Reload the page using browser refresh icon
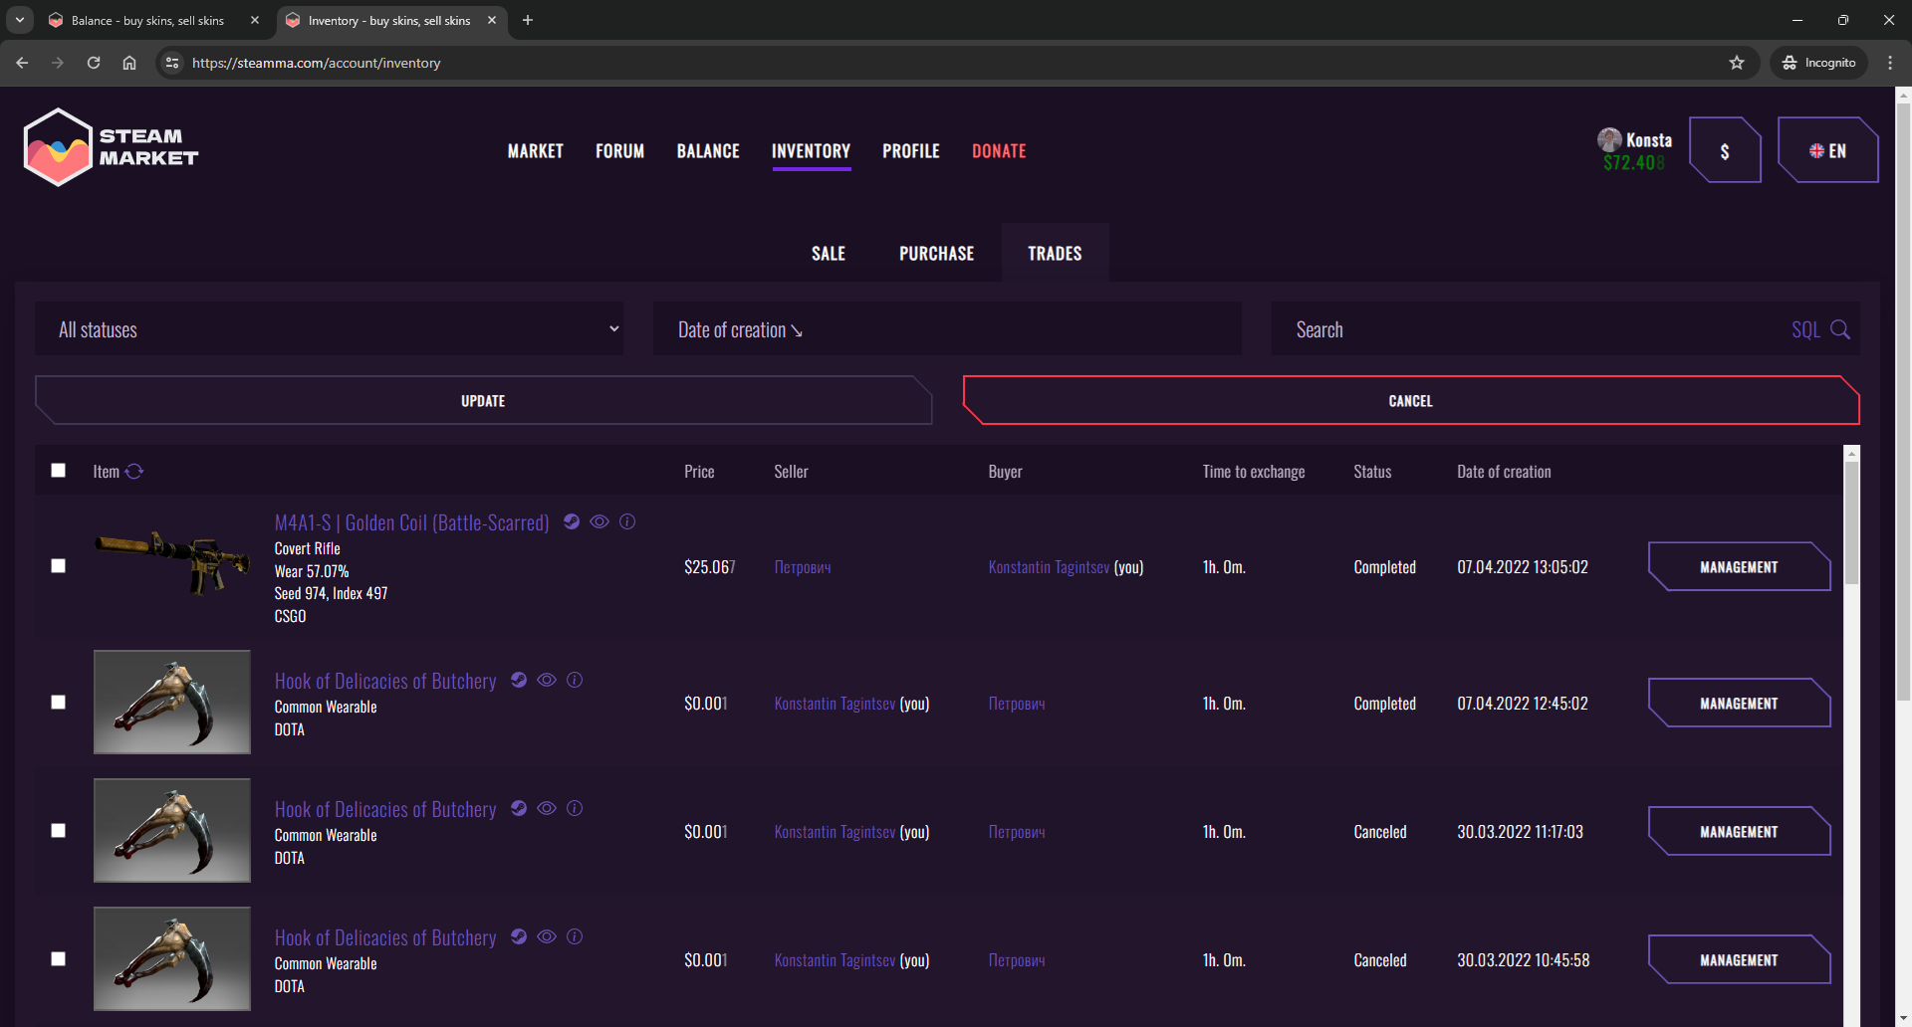Screen dimensions: 1912x1027 [94, 63]
